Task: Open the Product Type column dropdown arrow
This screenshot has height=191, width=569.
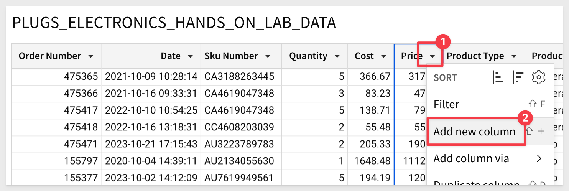Action: pos(514,56)
